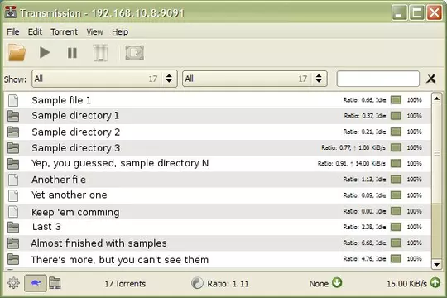This screenshot has height=298, width=447.
Task: Open options via gear icon in status bar
Action: (13, 283)
